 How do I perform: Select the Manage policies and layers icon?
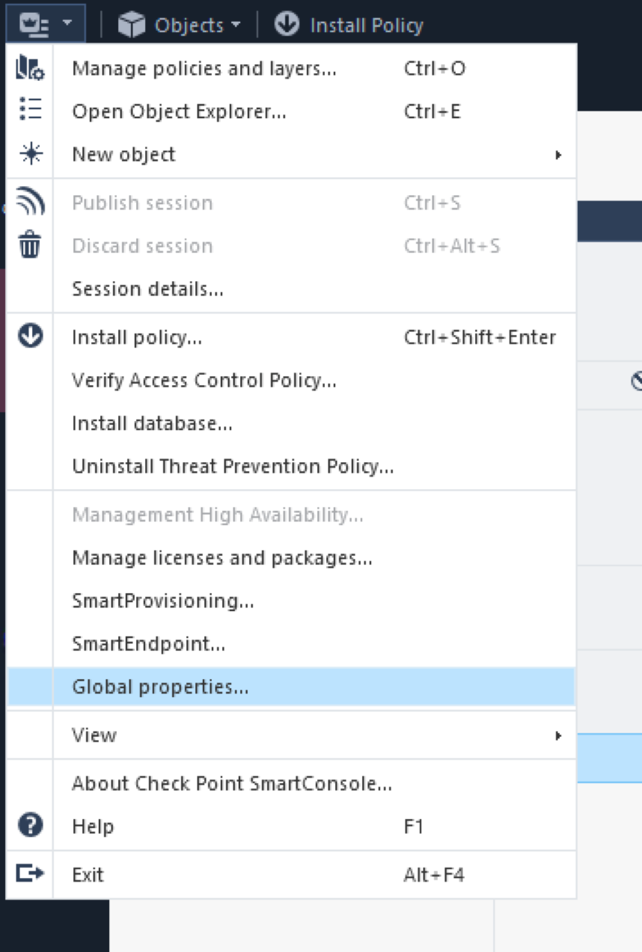click(30, 68)
